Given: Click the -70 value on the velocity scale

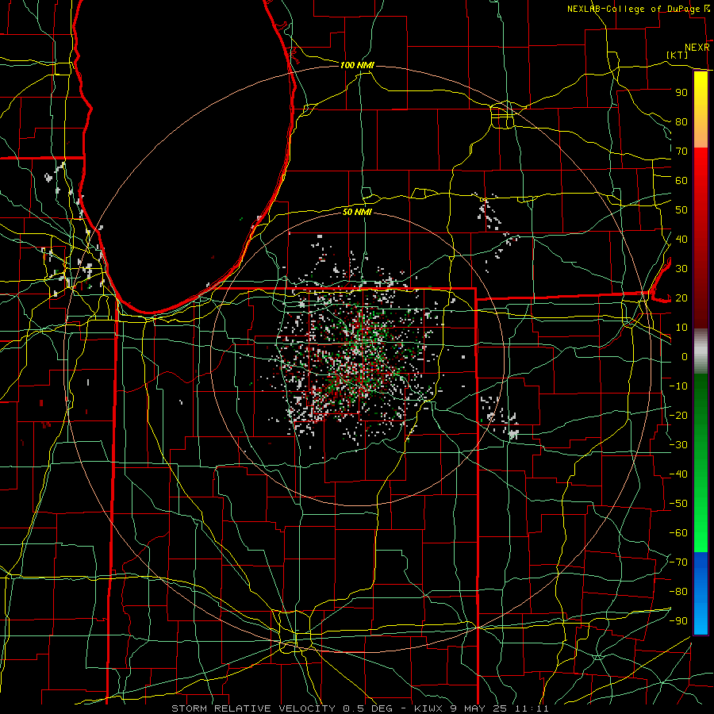Looking at the screenshot, I should pos(678,562).
